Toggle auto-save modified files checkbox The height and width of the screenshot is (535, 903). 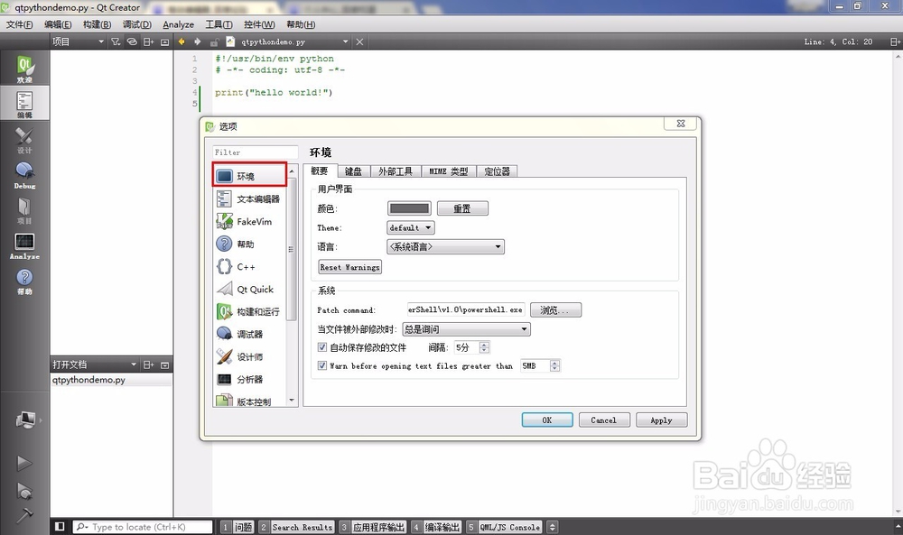click(322, 347)
